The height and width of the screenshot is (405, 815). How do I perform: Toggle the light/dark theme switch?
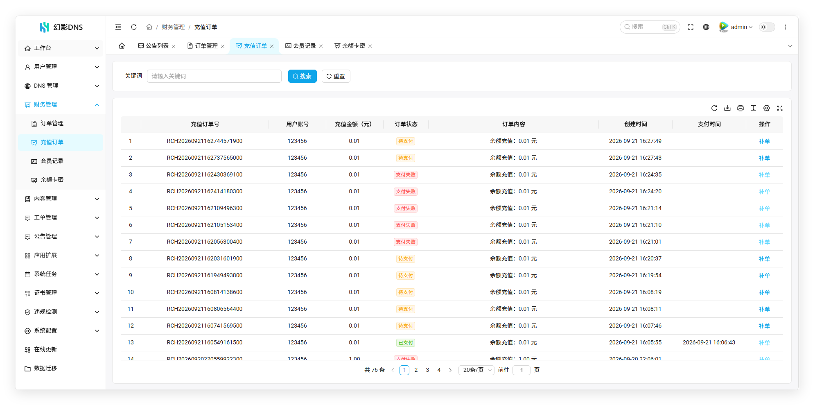pyautogui.click(x=767, y=27)
